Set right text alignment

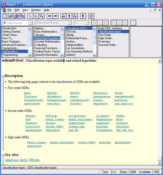pos(125,23)
